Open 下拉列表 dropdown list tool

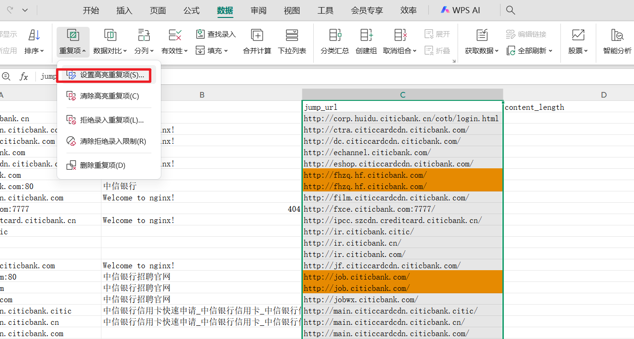292,41
